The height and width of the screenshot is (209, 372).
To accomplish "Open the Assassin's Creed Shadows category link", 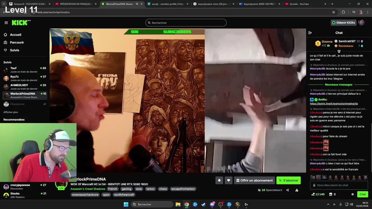I will click(88, 189).
